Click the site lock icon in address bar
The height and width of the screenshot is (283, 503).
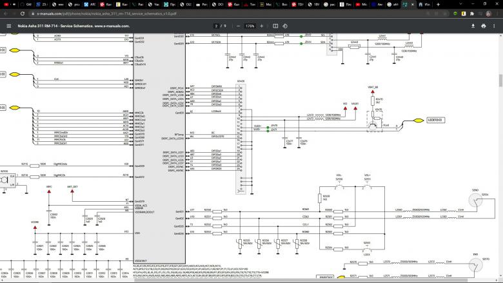coord(33,14)
